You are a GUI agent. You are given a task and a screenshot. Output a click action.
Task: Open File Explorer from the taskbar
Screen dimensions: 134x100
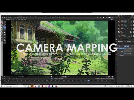(29, 86)
